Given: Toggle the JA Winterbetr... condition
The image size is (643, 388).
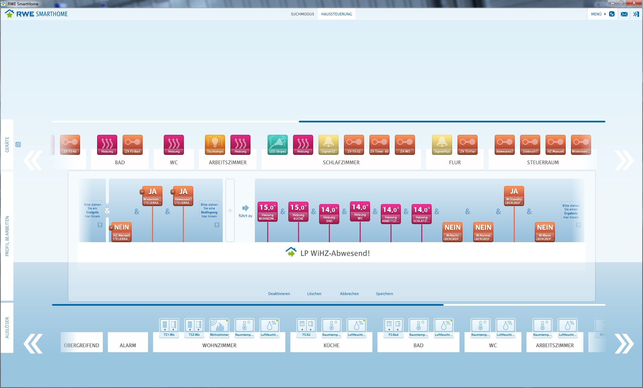Looking at the screenshot, I should point(152,196).
